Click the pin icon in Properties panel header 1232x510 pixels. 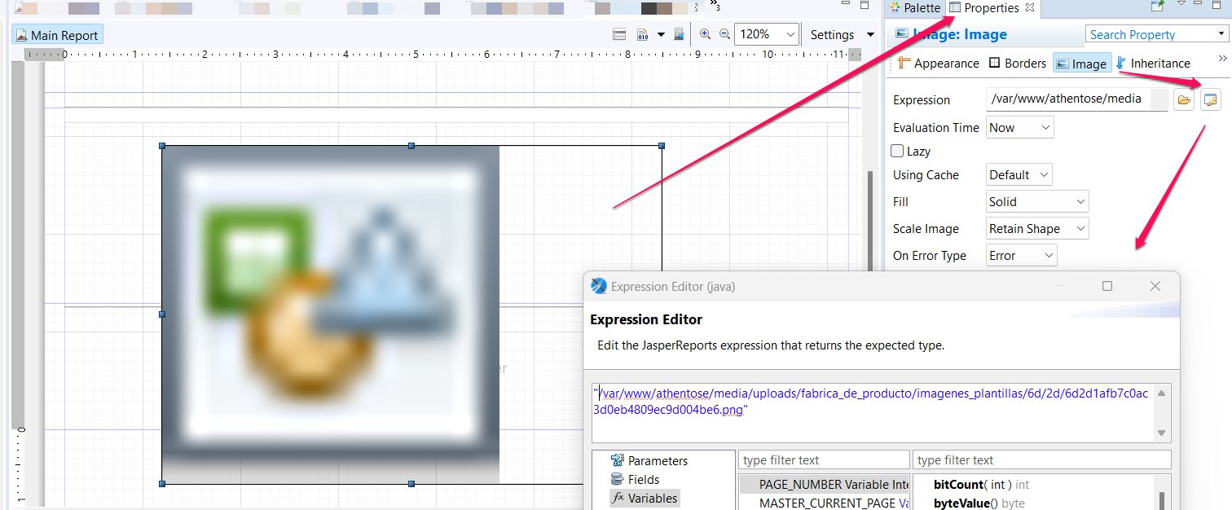point(1157,7)
